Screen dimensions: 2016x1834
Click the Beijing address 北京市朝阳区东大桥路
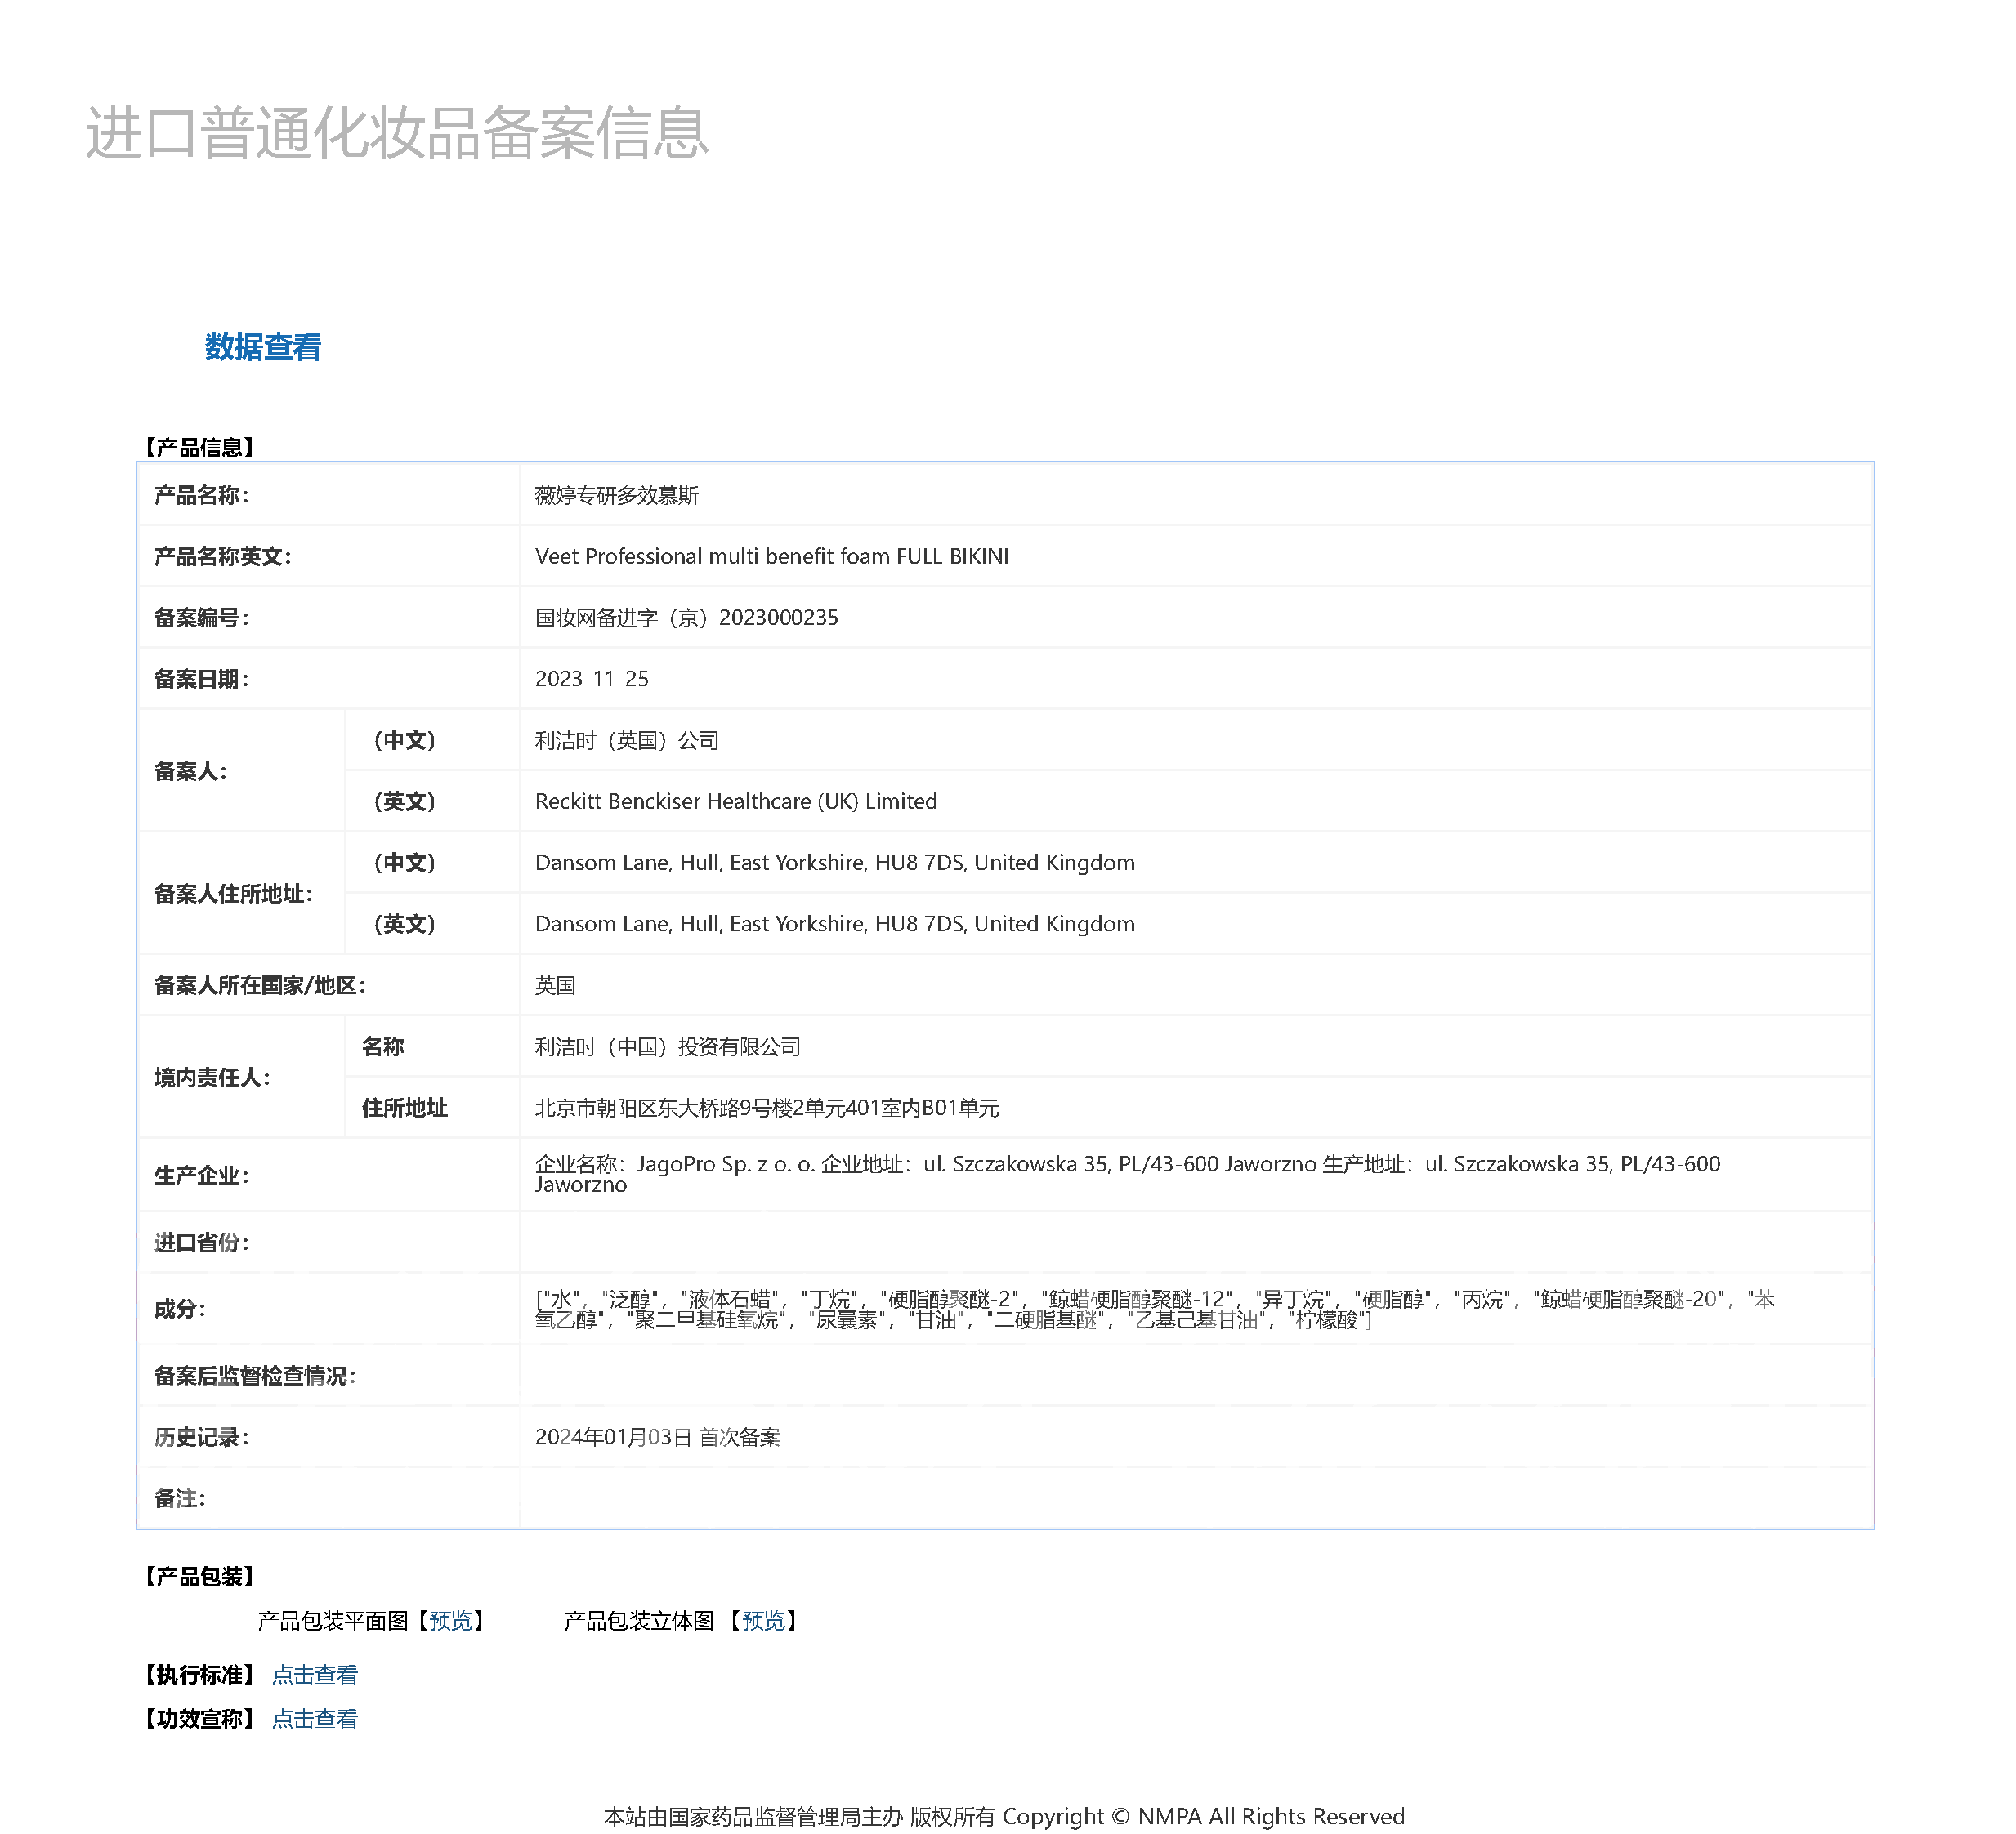pyautogui.click(x=768, y=1109)
